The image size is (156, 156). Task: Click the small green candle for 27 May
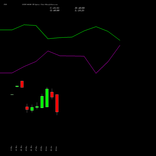tap(37, 107)
